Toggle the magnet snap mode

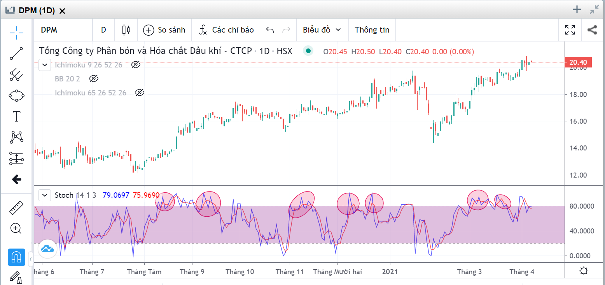(16, 257)
